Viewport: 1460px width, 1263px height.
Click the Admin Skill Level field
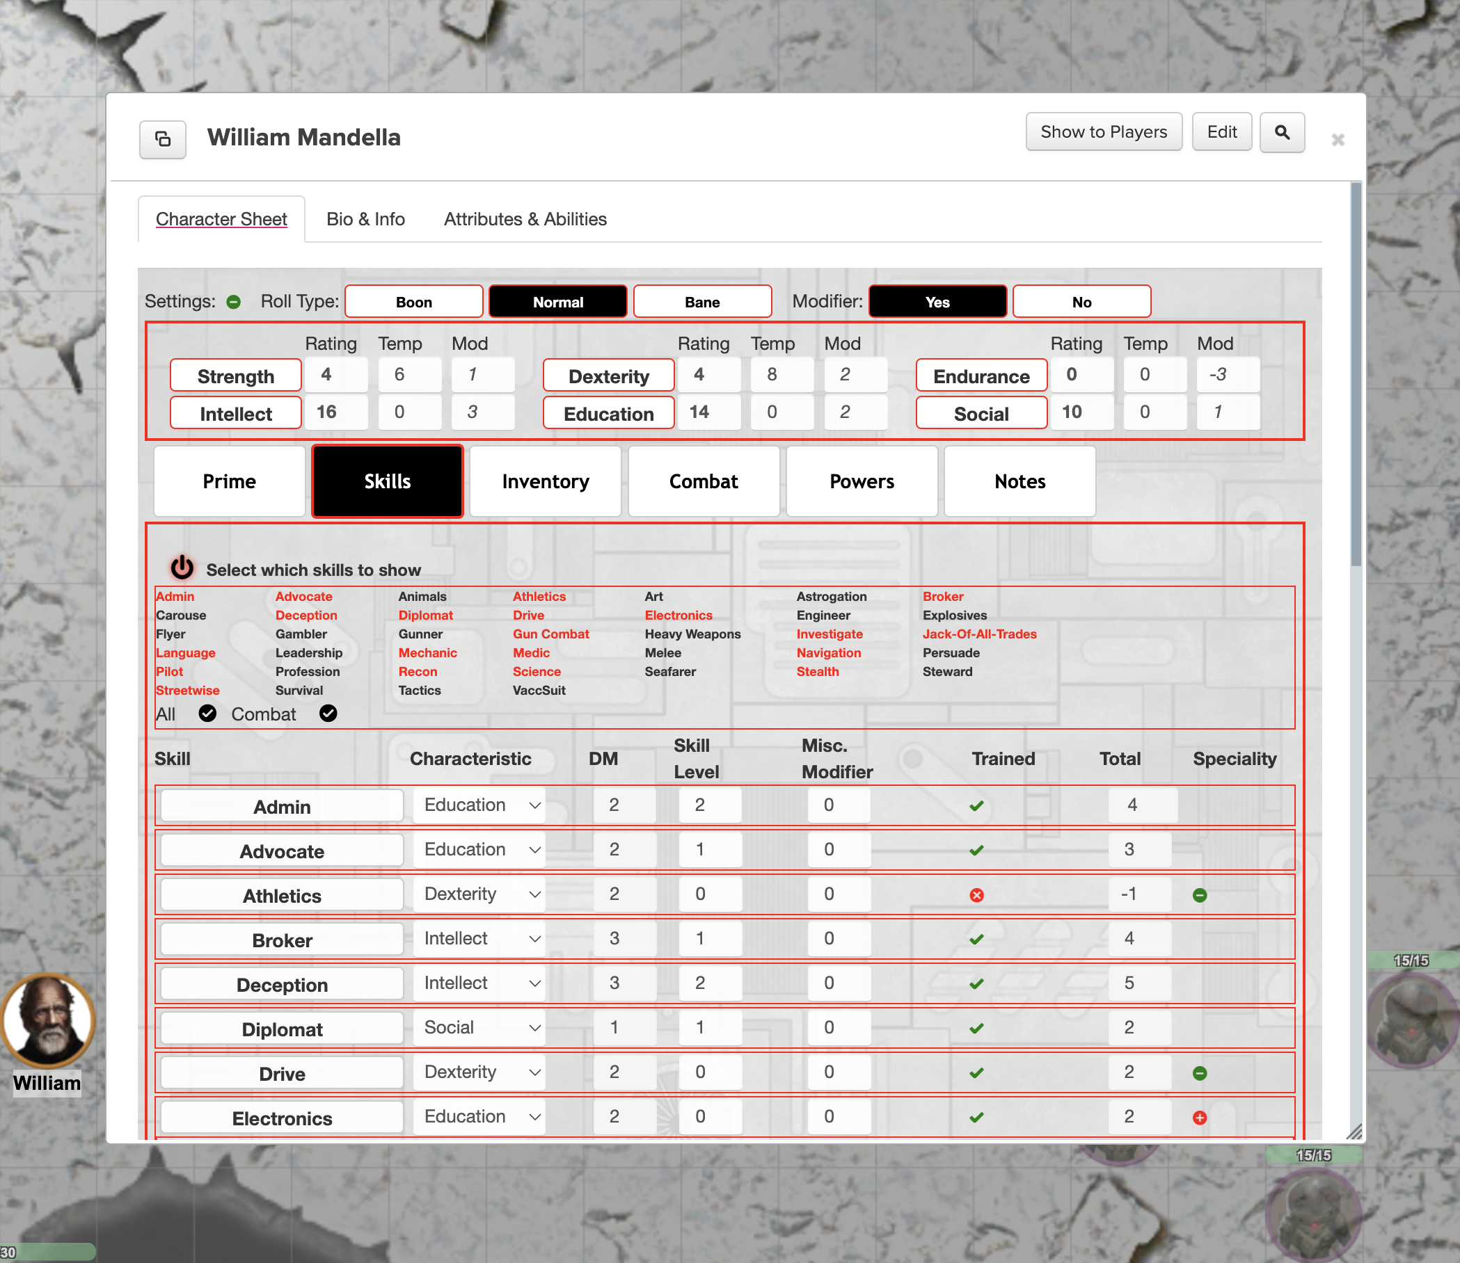(711, 805)
